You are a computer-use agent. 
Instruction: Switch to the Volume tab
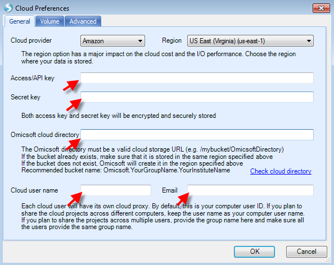tap(49, 21)
